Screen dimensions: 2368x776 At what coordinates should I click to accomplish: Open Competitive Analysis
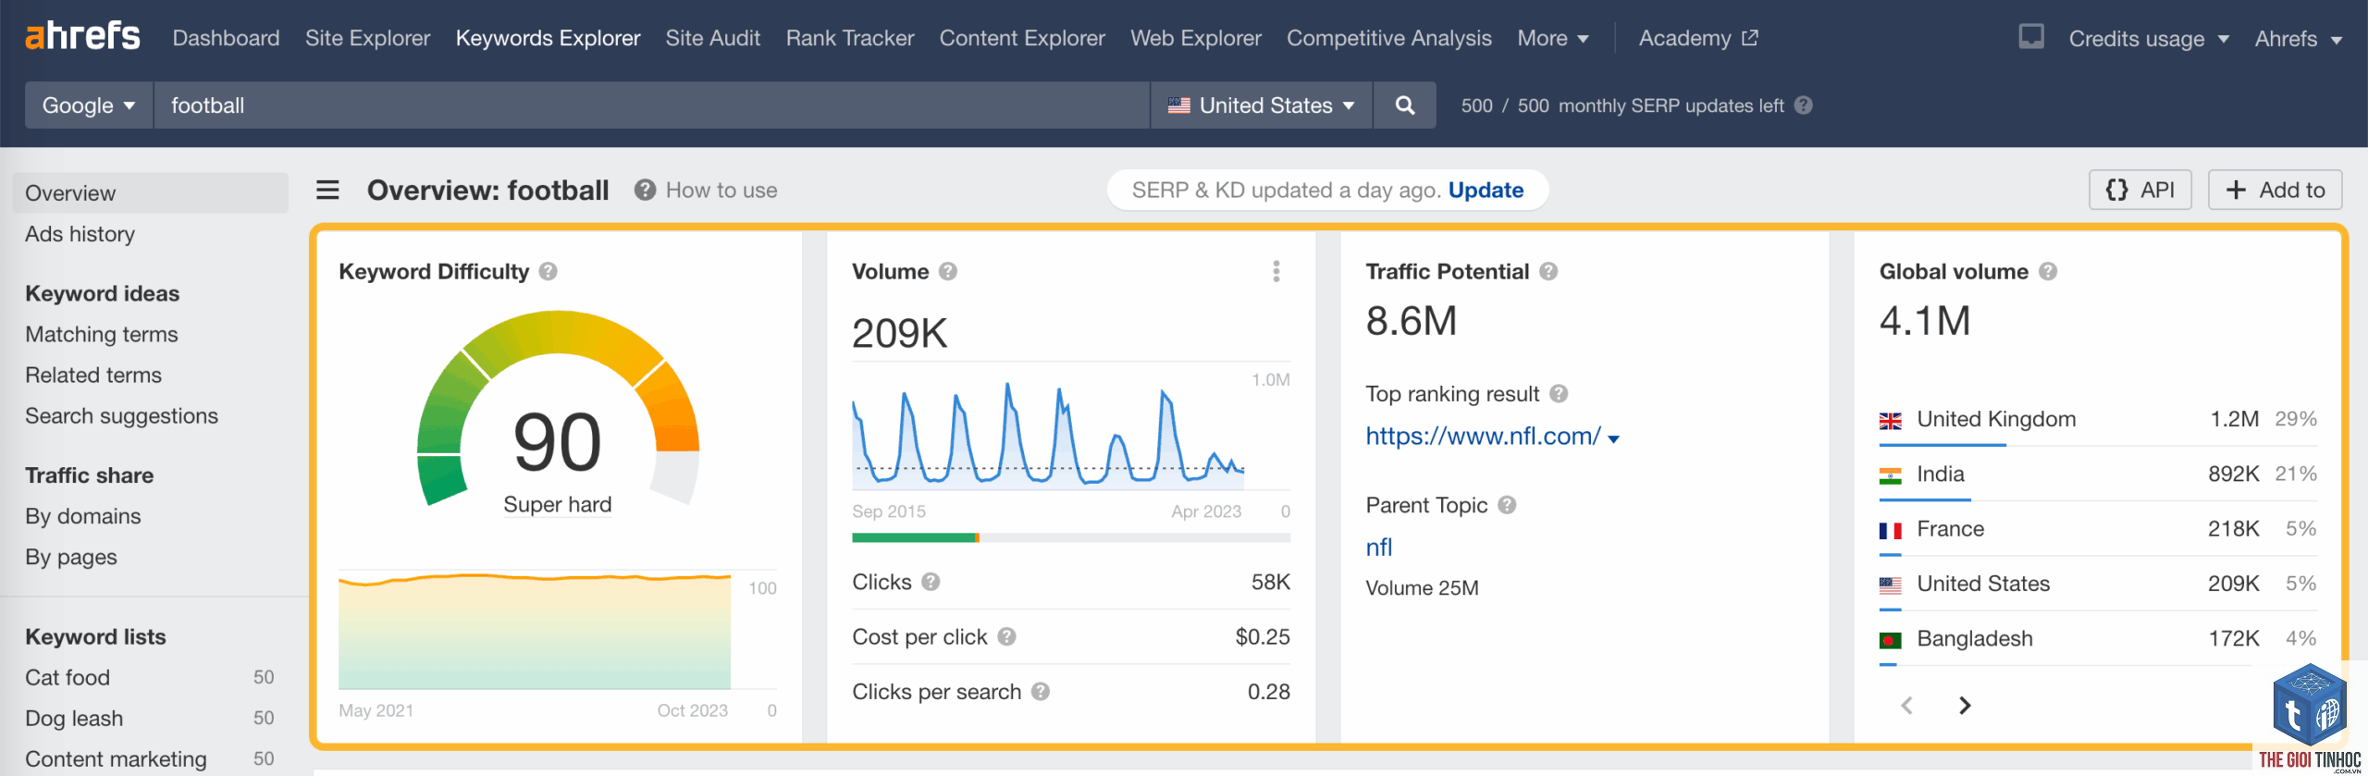(1388, 38)
